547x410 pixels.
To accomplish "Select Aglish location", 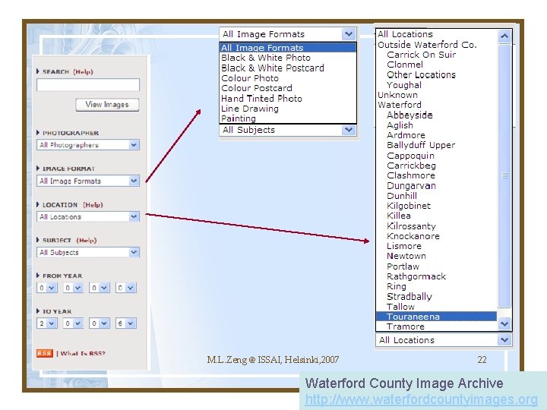I will (x=436, y=125).
